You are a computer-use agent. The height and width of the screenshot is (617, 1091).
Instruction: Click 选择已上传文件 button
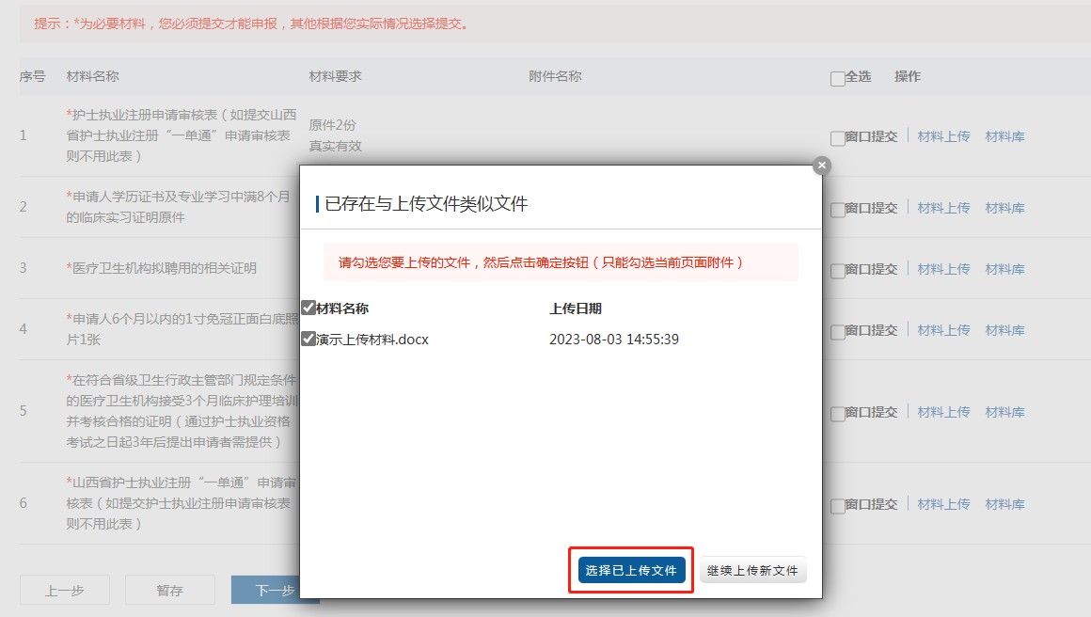tap(631, 570)
